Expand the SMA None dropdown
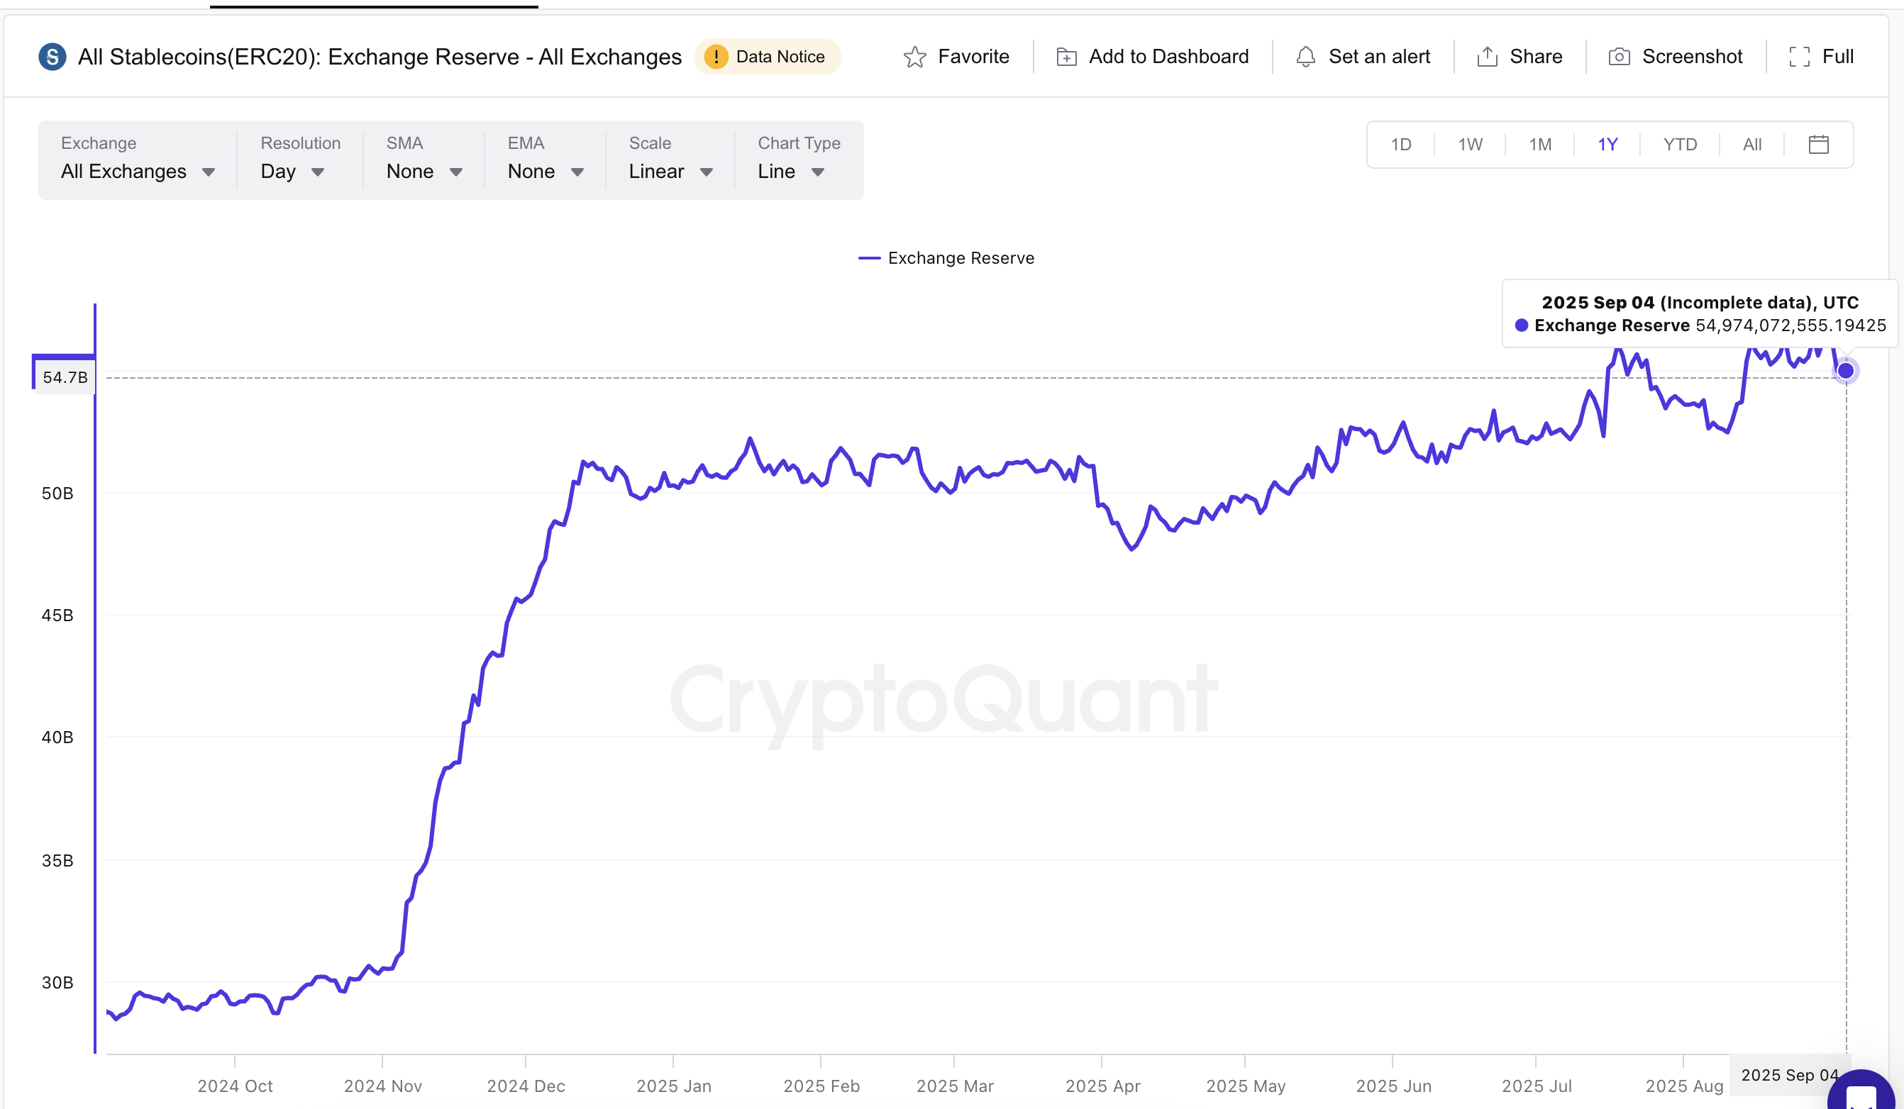 click(x=424, y=172)
